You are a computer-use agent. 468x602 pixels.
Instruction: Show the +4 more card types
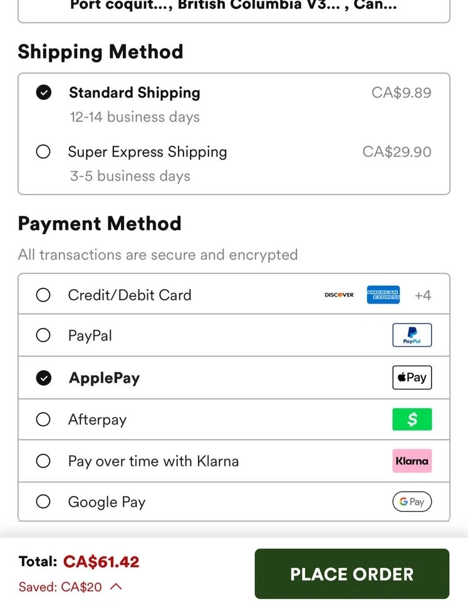pos(423,295)
